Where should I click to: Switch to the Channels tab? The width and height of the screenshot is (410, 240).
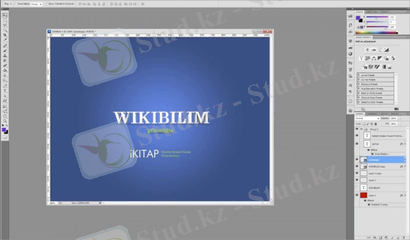(x=372, y=114)
